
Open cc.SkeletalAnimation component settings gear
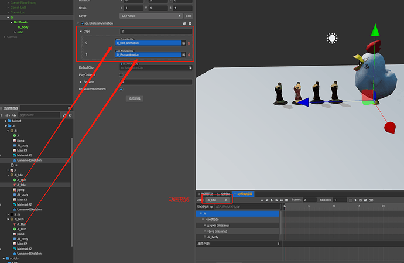[x=190, y=23]
